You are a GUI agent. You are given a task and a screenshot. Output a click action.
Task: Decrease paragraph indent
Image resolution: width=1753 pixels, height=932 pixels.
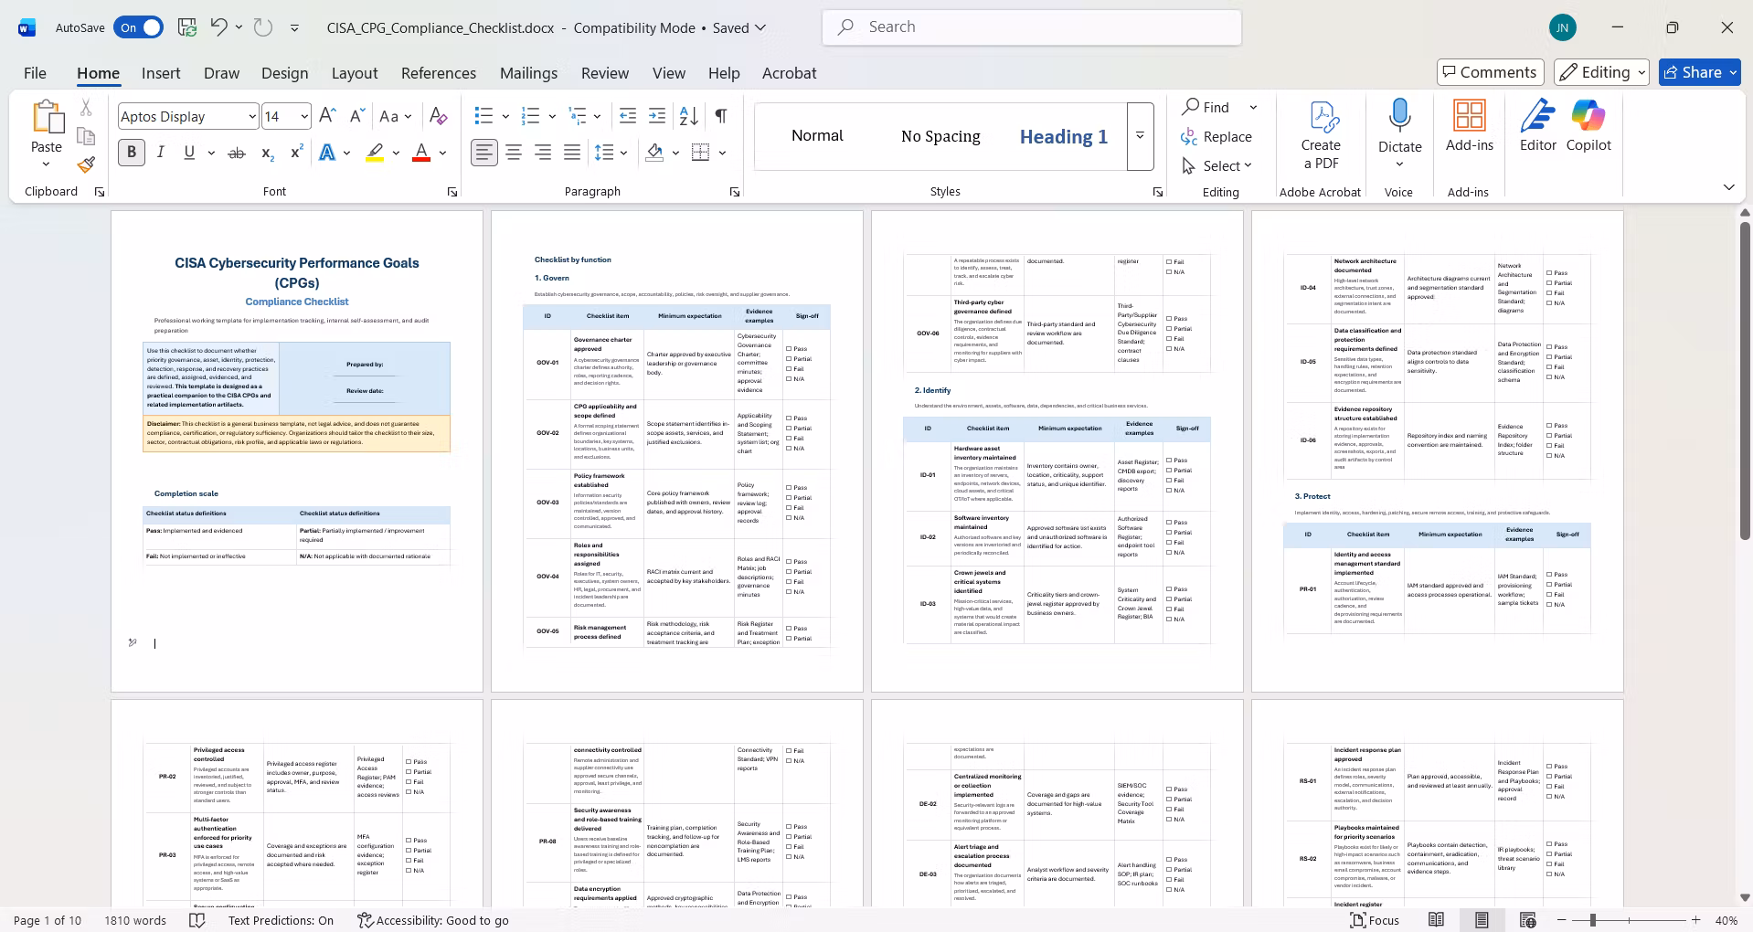coord(628,116)
